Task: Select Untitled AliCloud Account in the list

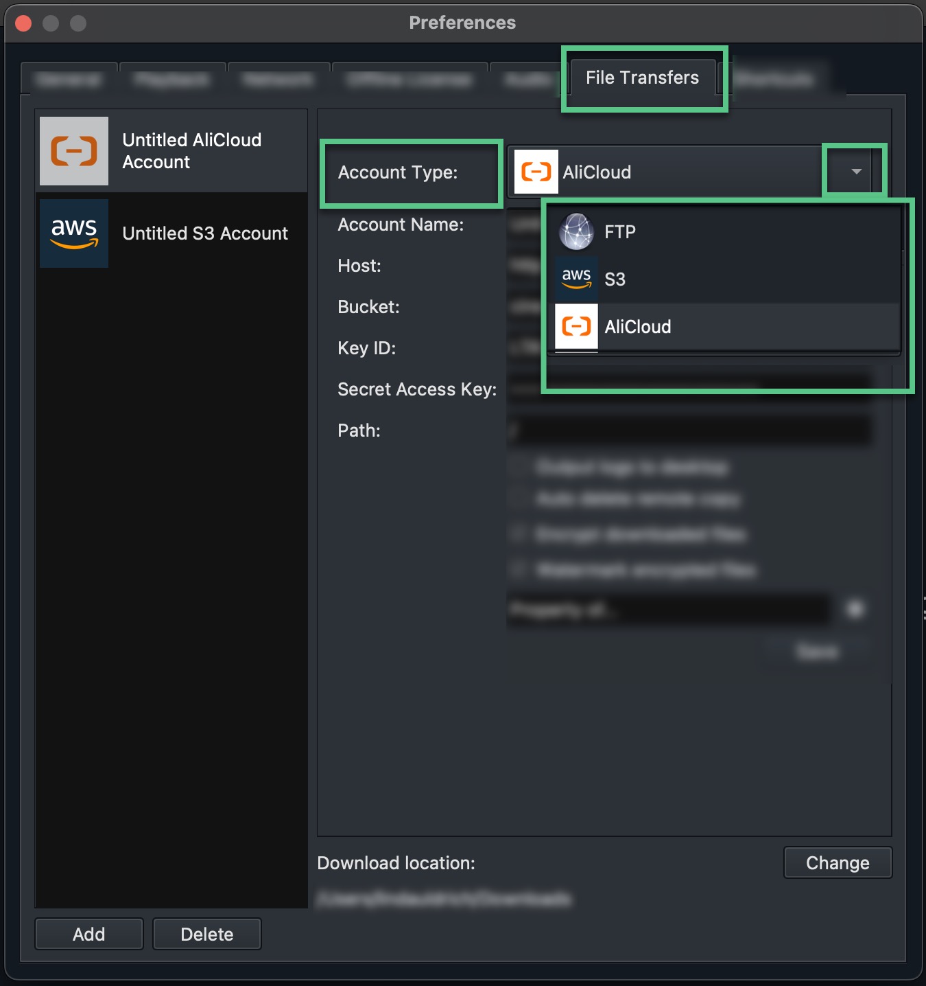Action: click(171, 151)
